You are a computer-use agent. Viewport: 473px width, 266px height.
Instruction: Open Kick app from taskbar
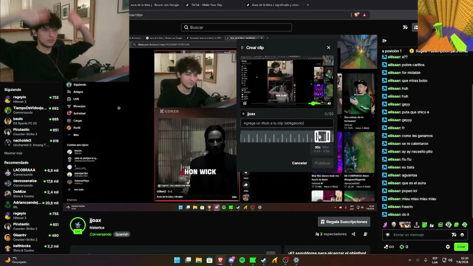coord(253,260)
